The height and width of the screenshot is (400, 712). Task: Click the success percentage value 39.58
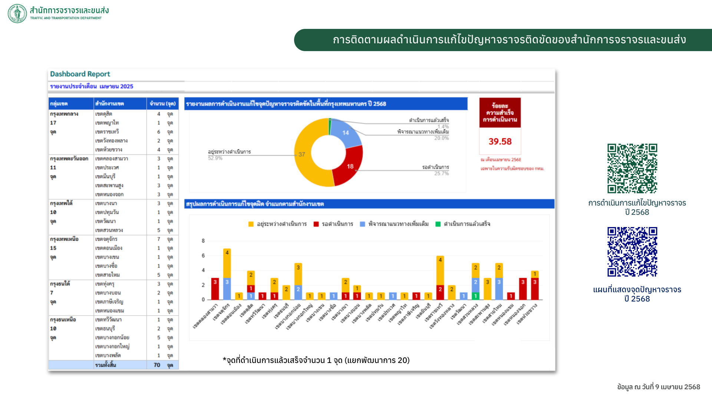tap(500, 141)
